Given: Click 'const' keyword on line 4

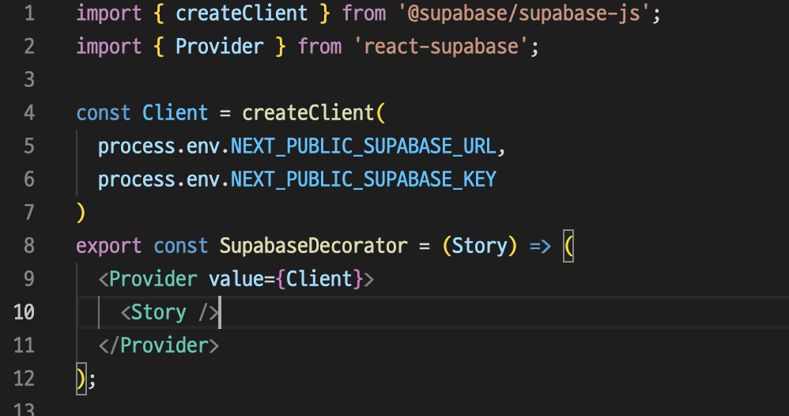Looking at the screenshot, I should (103, 113).
